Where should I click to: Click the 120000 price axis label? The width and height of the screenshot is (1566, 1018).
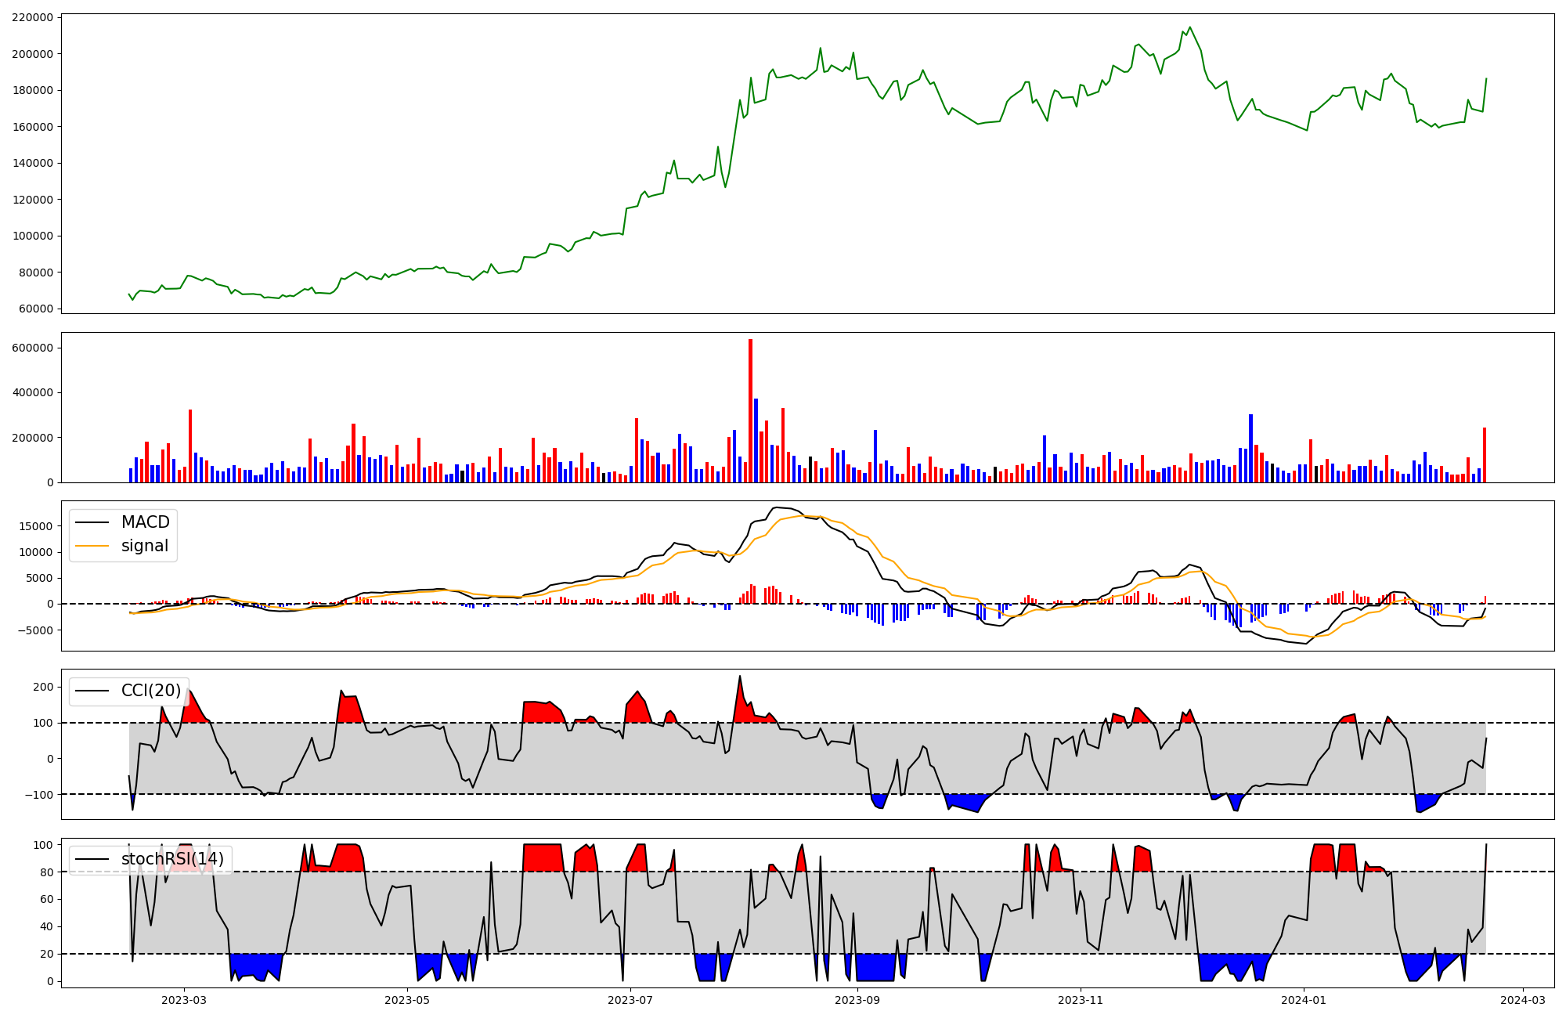click(33, 200)
